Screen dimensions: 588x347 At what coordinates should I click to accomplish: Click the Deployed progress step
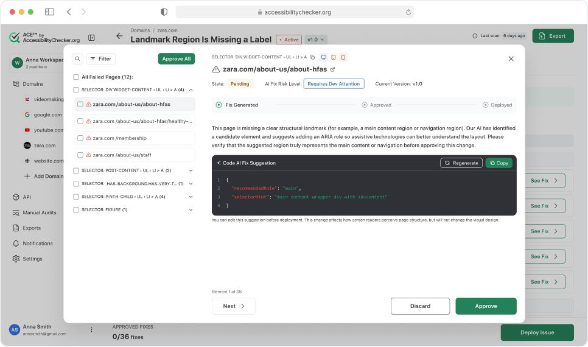497,105
